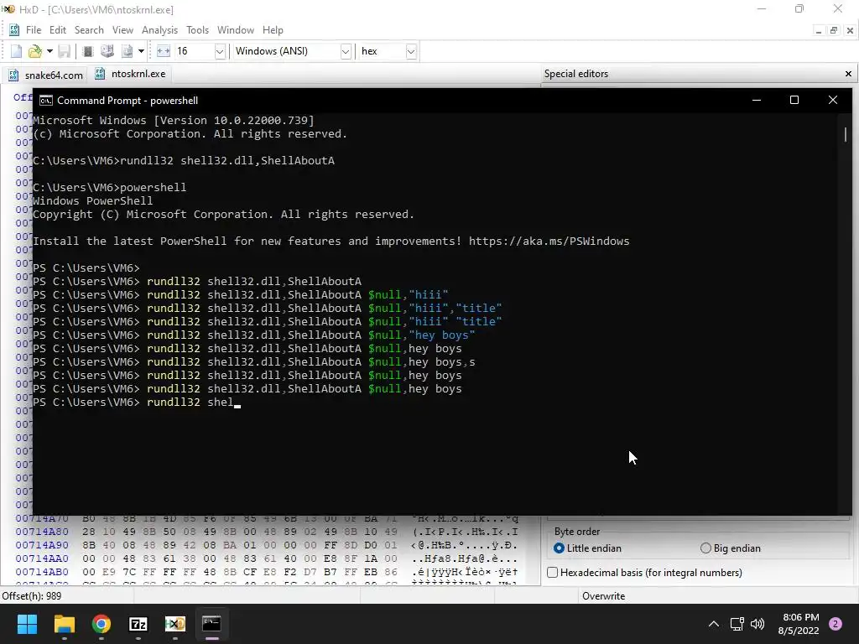The width and height of the screenshot is (859, 644).
Task: Click the volume speaker tray icon
Action: (757, 624)
